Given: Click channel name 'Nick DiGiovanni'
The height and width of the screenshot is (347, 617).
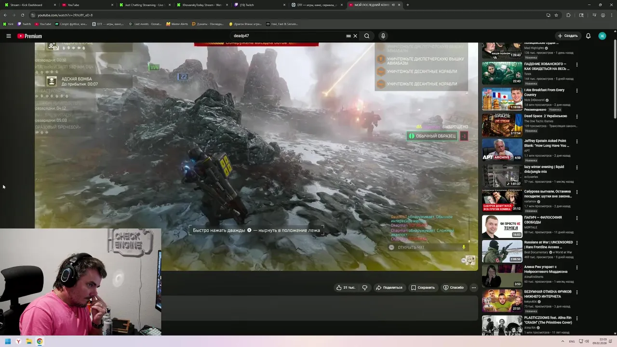Looking at the screenshot, I should click(535, 100).
